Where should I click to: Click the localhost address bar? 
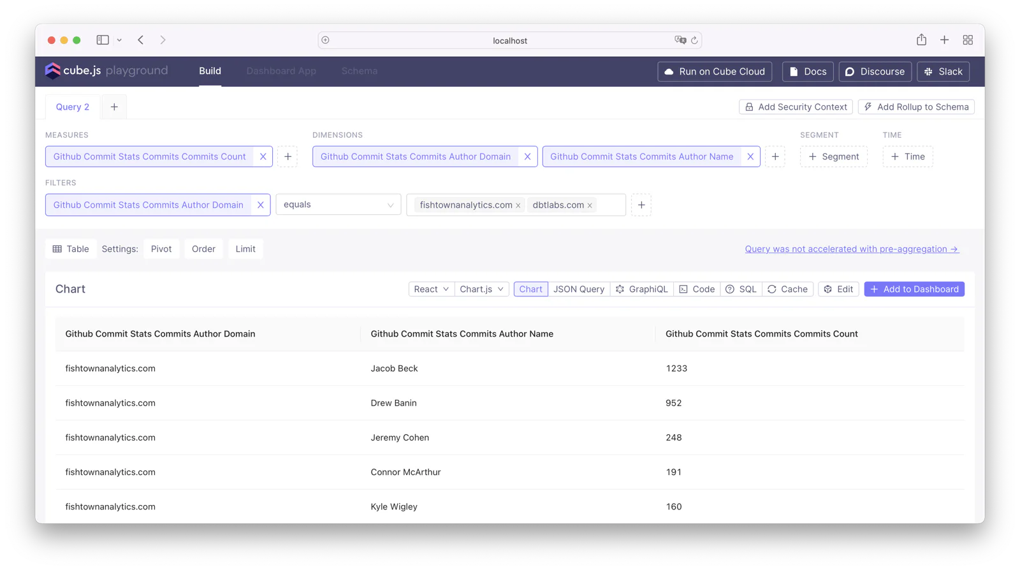510,40
